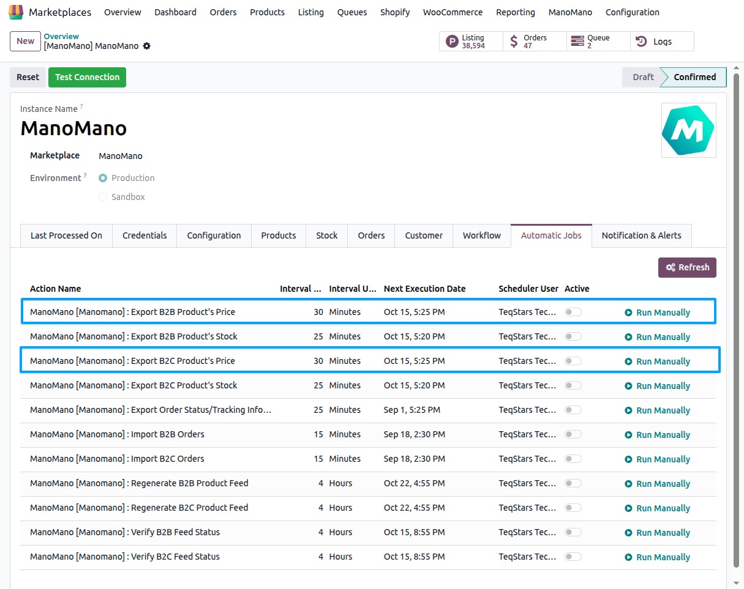Toggle Active for Import B2B Orders
This screenshot has width=744, height=589.
(x=573, y=434)
